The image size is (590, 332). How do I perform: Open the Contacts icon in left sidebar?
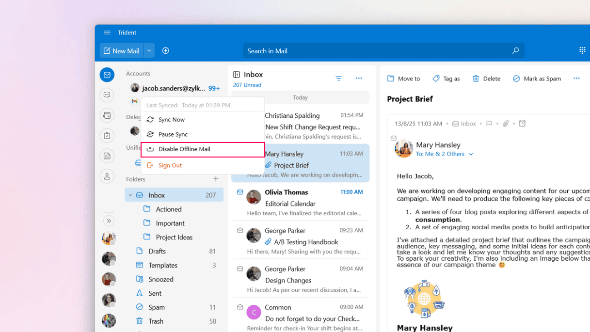tap(107, 176)
